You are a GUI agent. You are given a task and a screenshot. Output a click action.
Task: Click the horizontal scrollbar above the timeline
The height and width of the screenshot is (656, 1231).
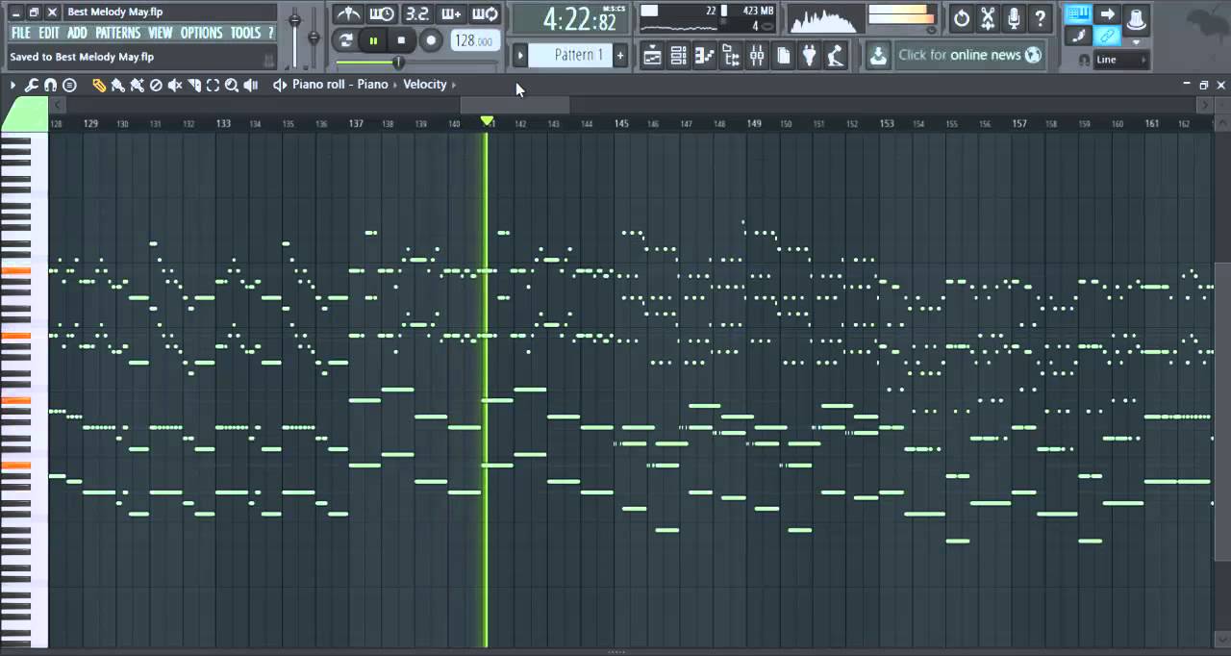[x=515, y=104]
